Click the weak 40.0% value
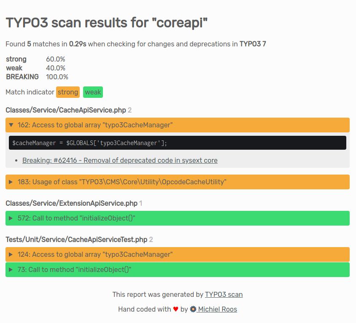356x323 pixels. point(56,68)
